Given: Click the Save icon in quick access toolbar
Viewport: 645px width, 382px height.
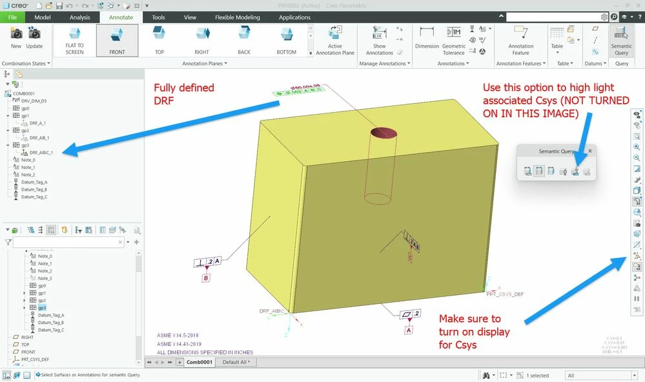Looking at the screenshot, I should coord(59,6).
